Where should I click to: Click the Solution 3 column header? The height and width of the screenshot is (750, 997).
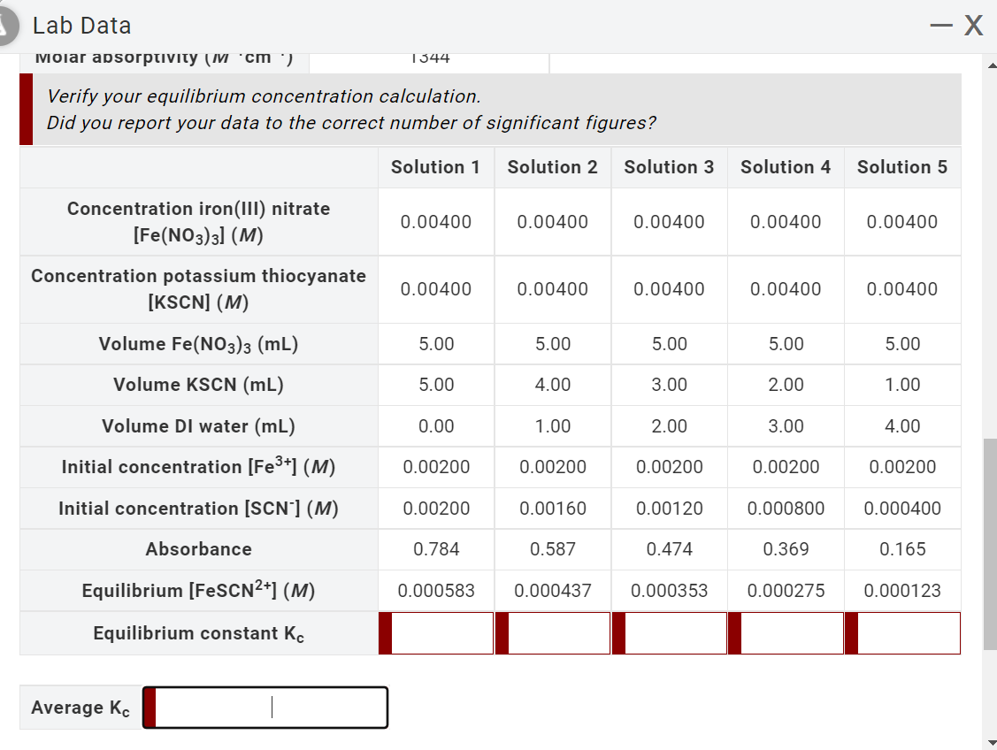669,166
